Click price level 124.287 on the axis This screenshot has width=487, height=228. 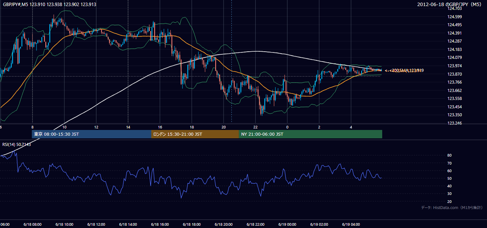click(455, 41)
